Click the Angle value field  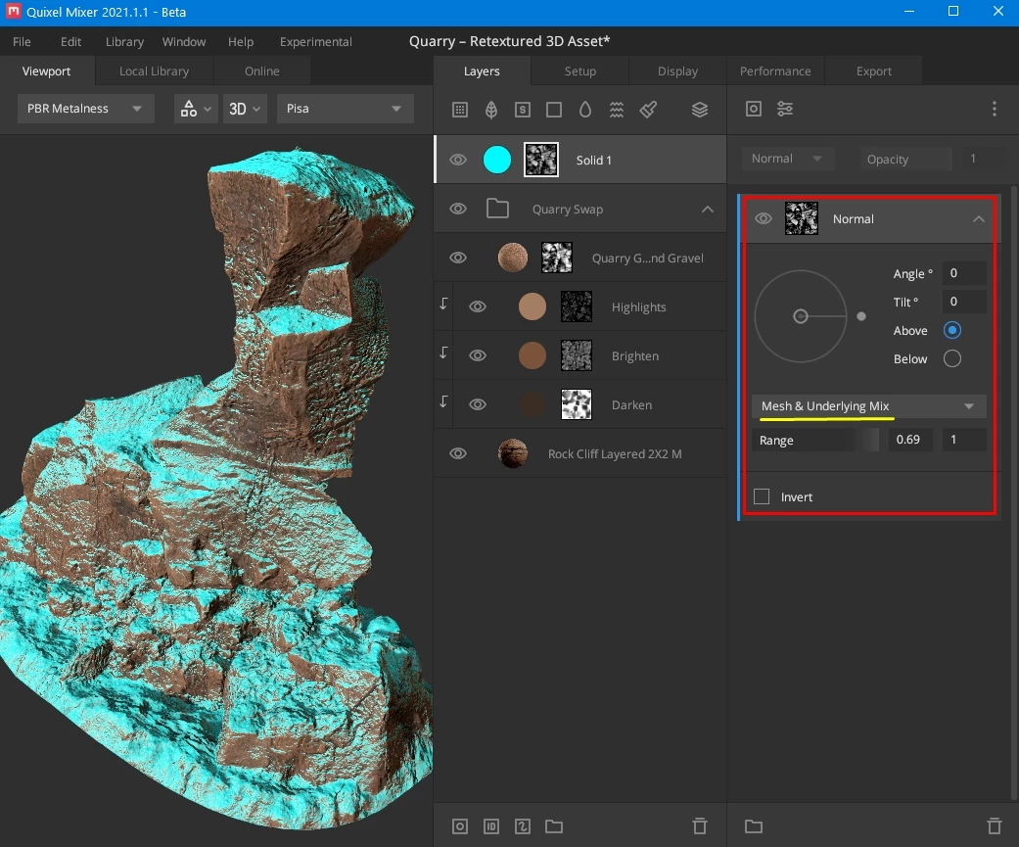tap(964, 273)
